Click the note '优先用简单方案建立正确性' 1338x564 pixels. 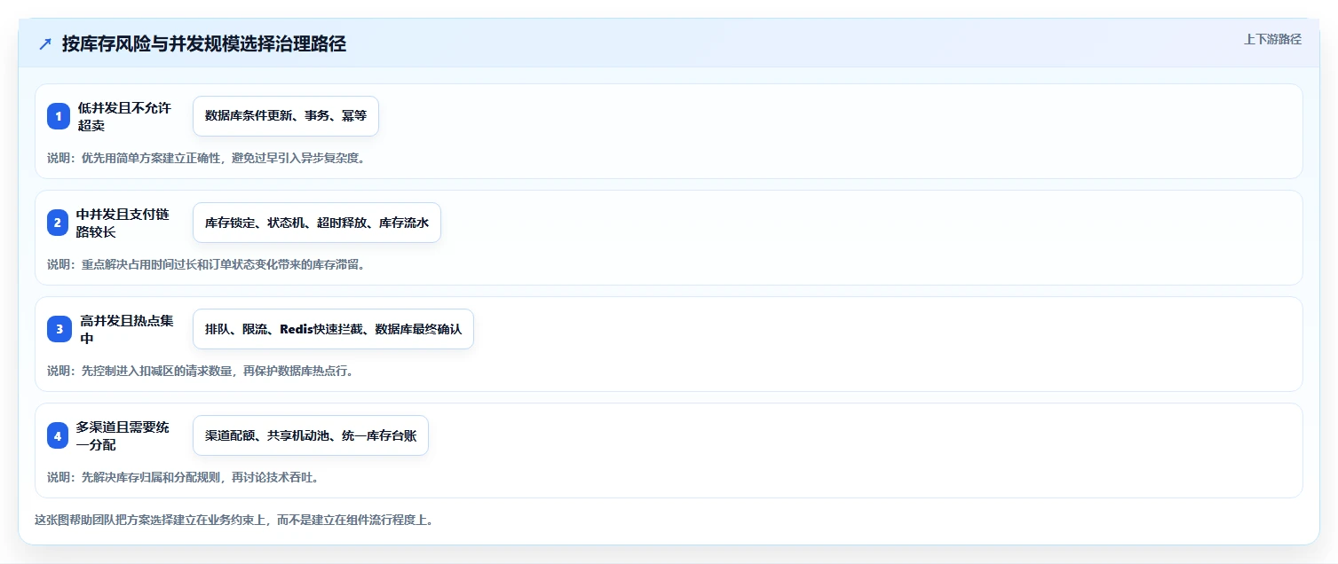[206, 159]
